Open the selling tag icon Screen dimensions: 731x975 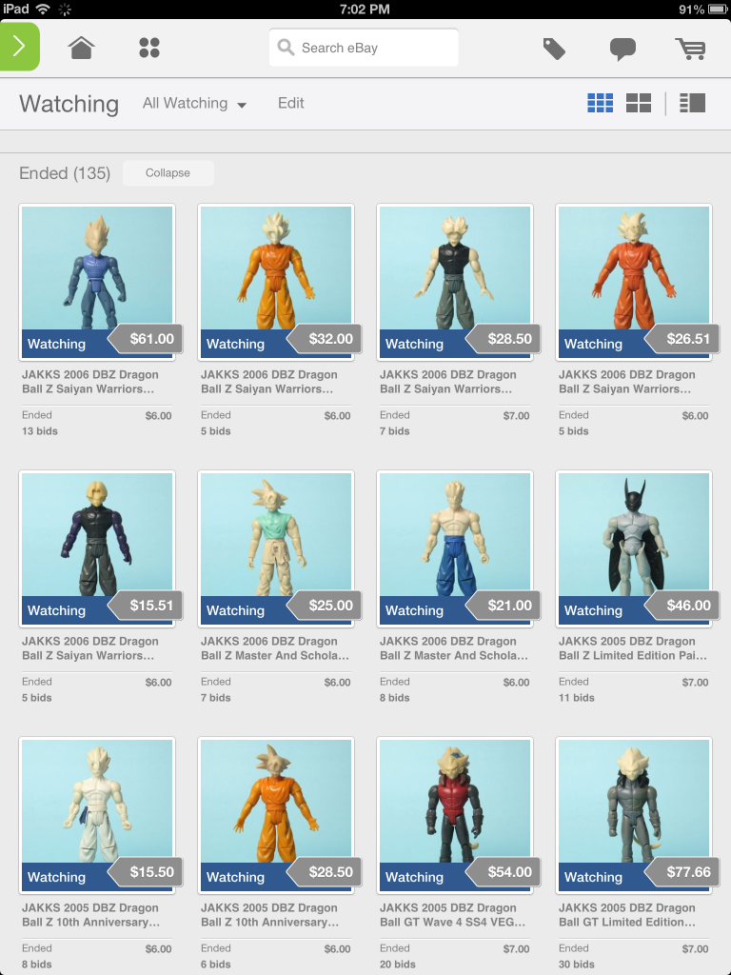[554, 49]
